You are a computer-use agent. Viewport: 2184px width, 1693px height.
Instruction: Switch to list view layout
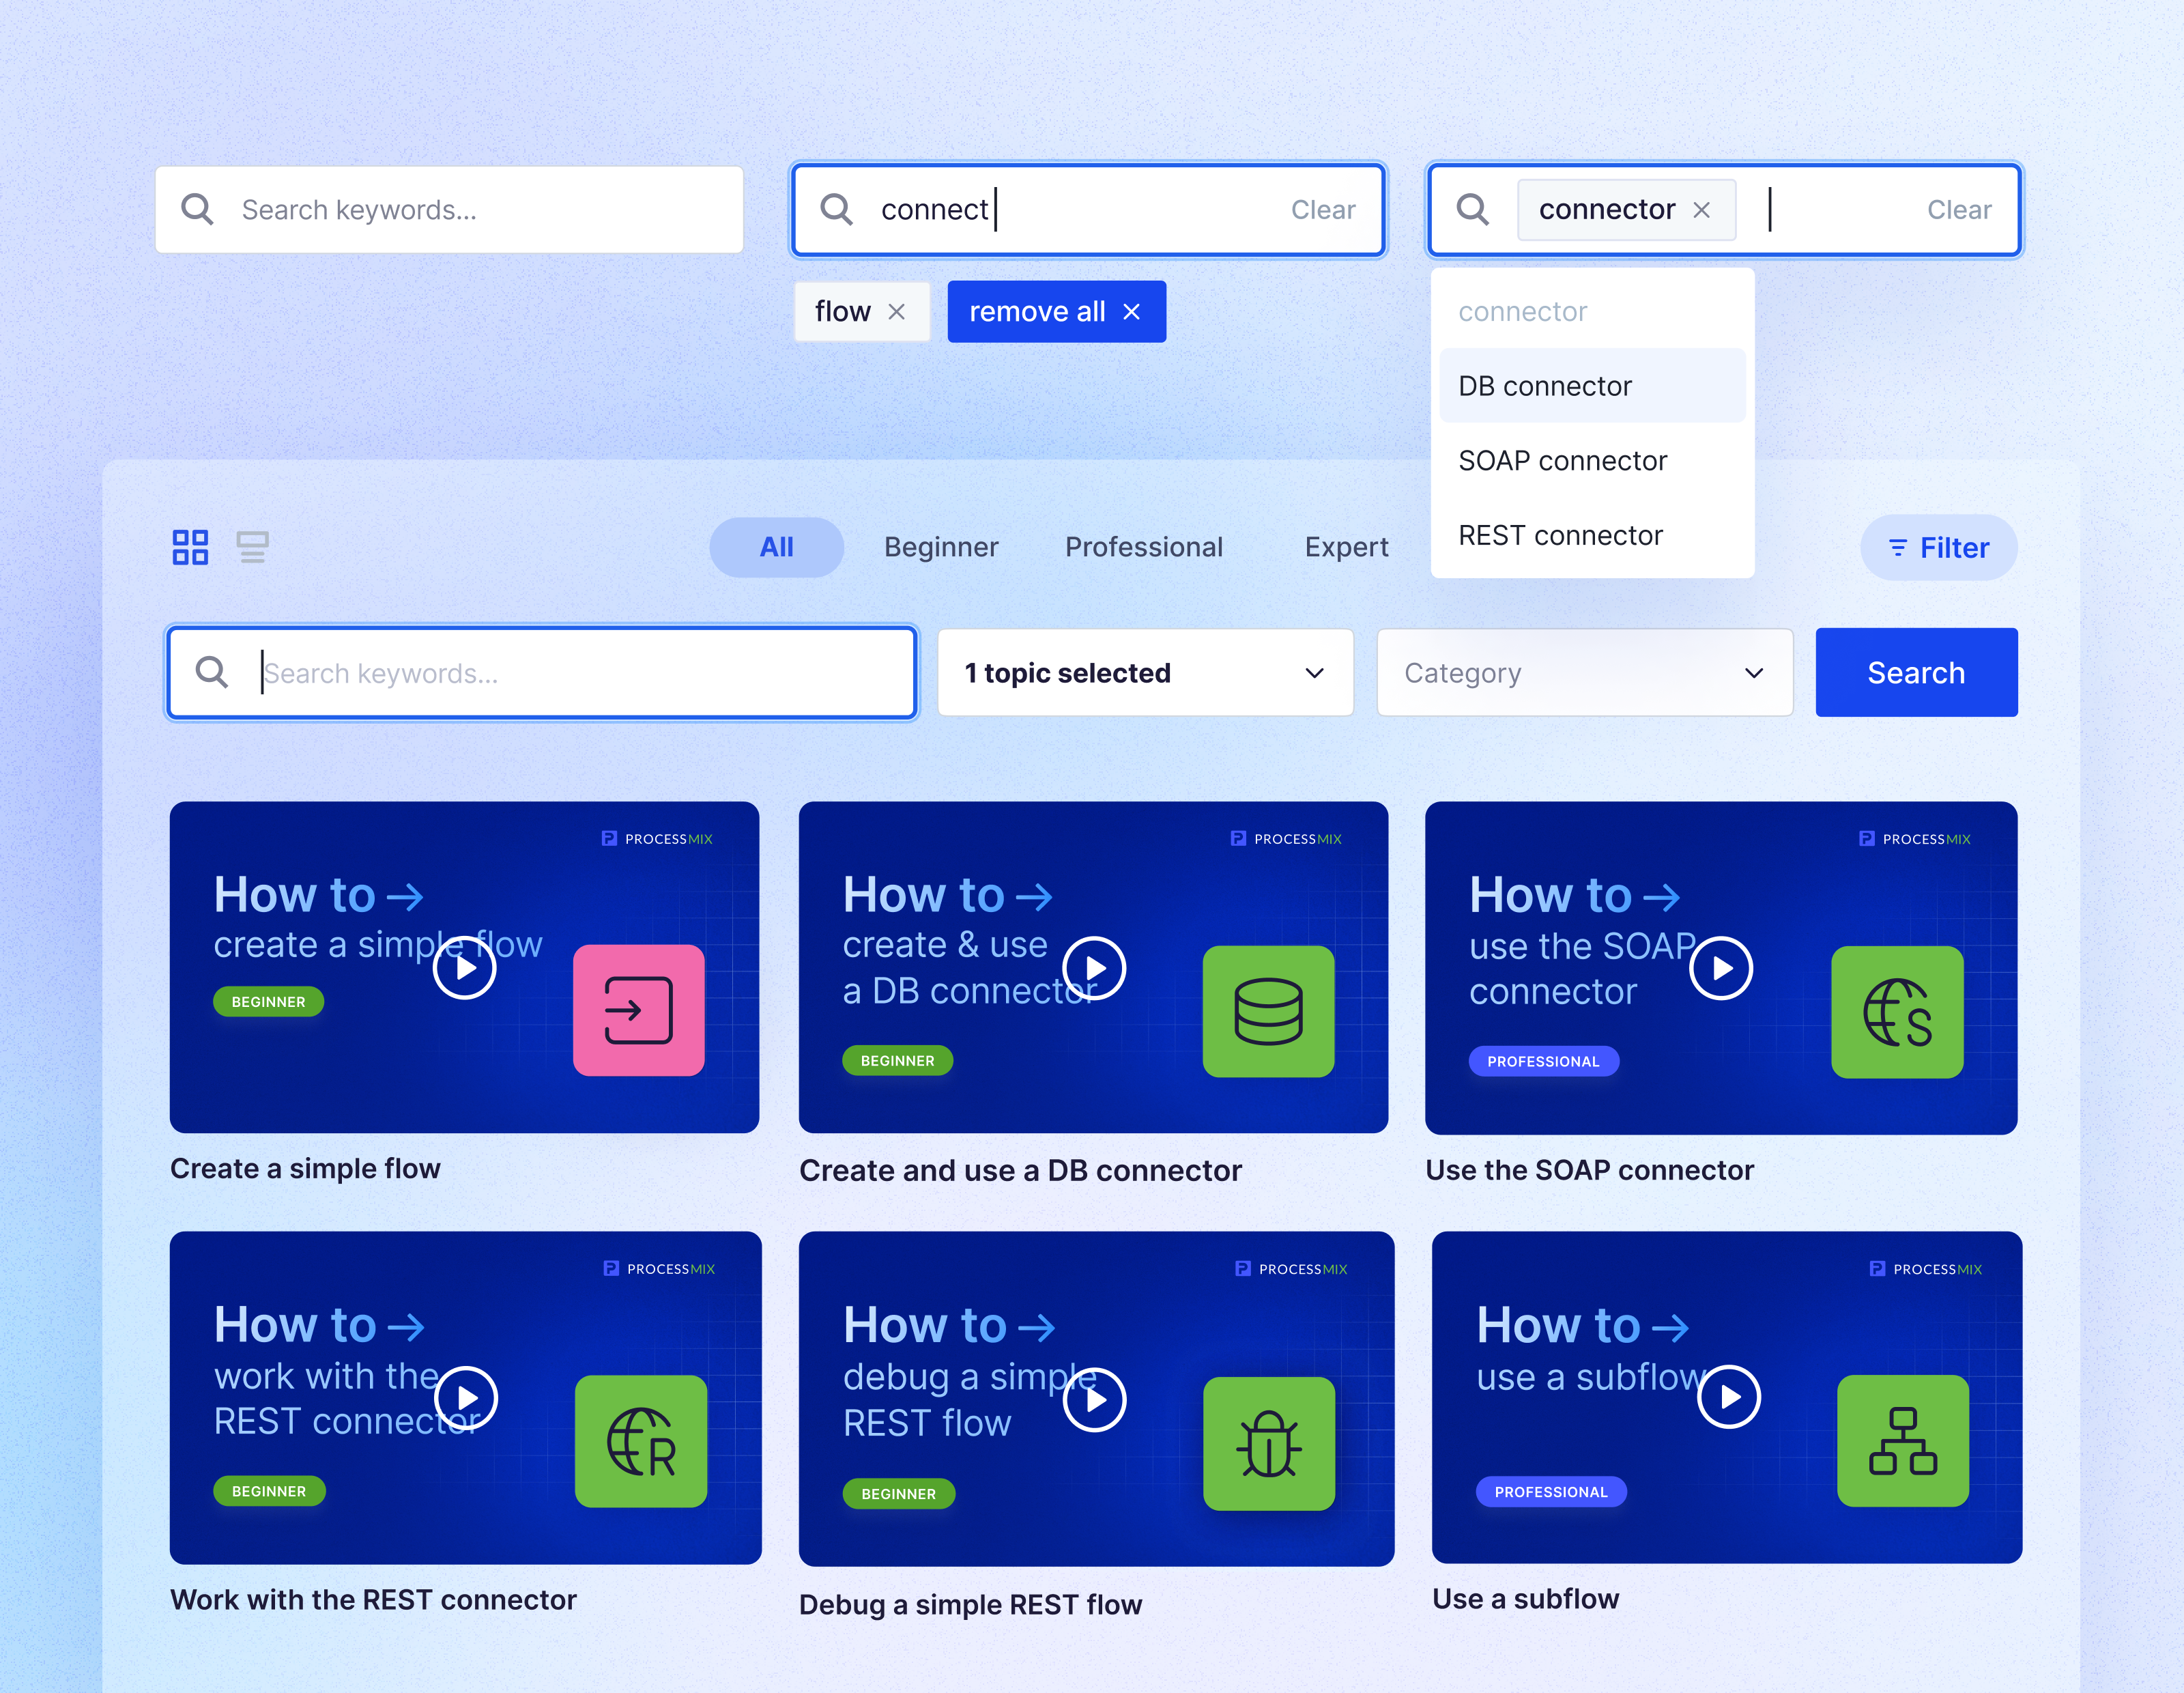click(x=253, y=547)
